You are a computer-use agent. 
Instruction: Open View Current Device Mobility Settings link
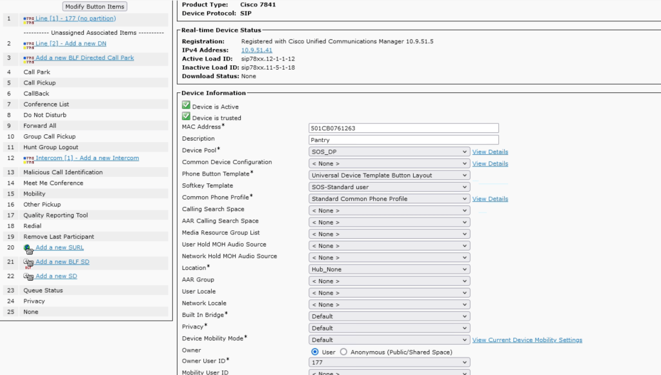point(527,340)
